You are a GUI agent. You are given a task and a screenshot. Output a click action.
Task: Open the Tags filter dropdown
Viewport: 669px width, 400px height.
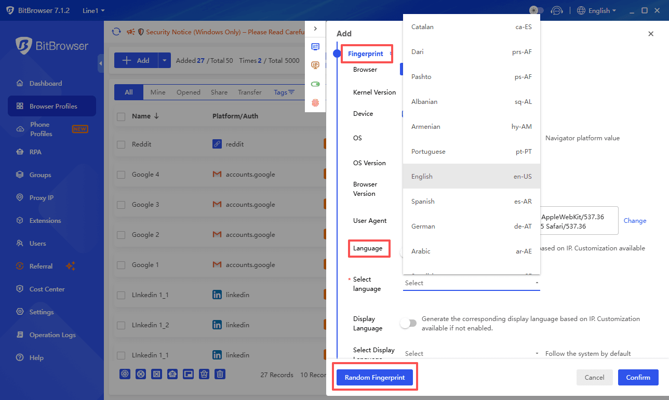(284, 92)
